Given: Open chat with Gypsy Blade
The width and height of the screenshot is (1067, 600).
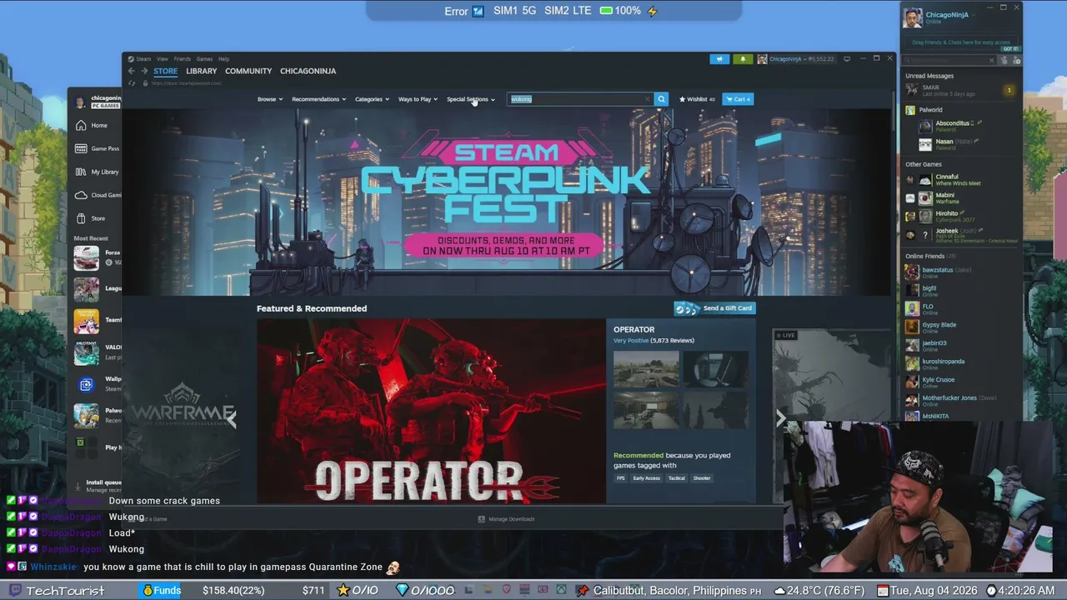Looking at the screenshot, I should tap(961, 327).
